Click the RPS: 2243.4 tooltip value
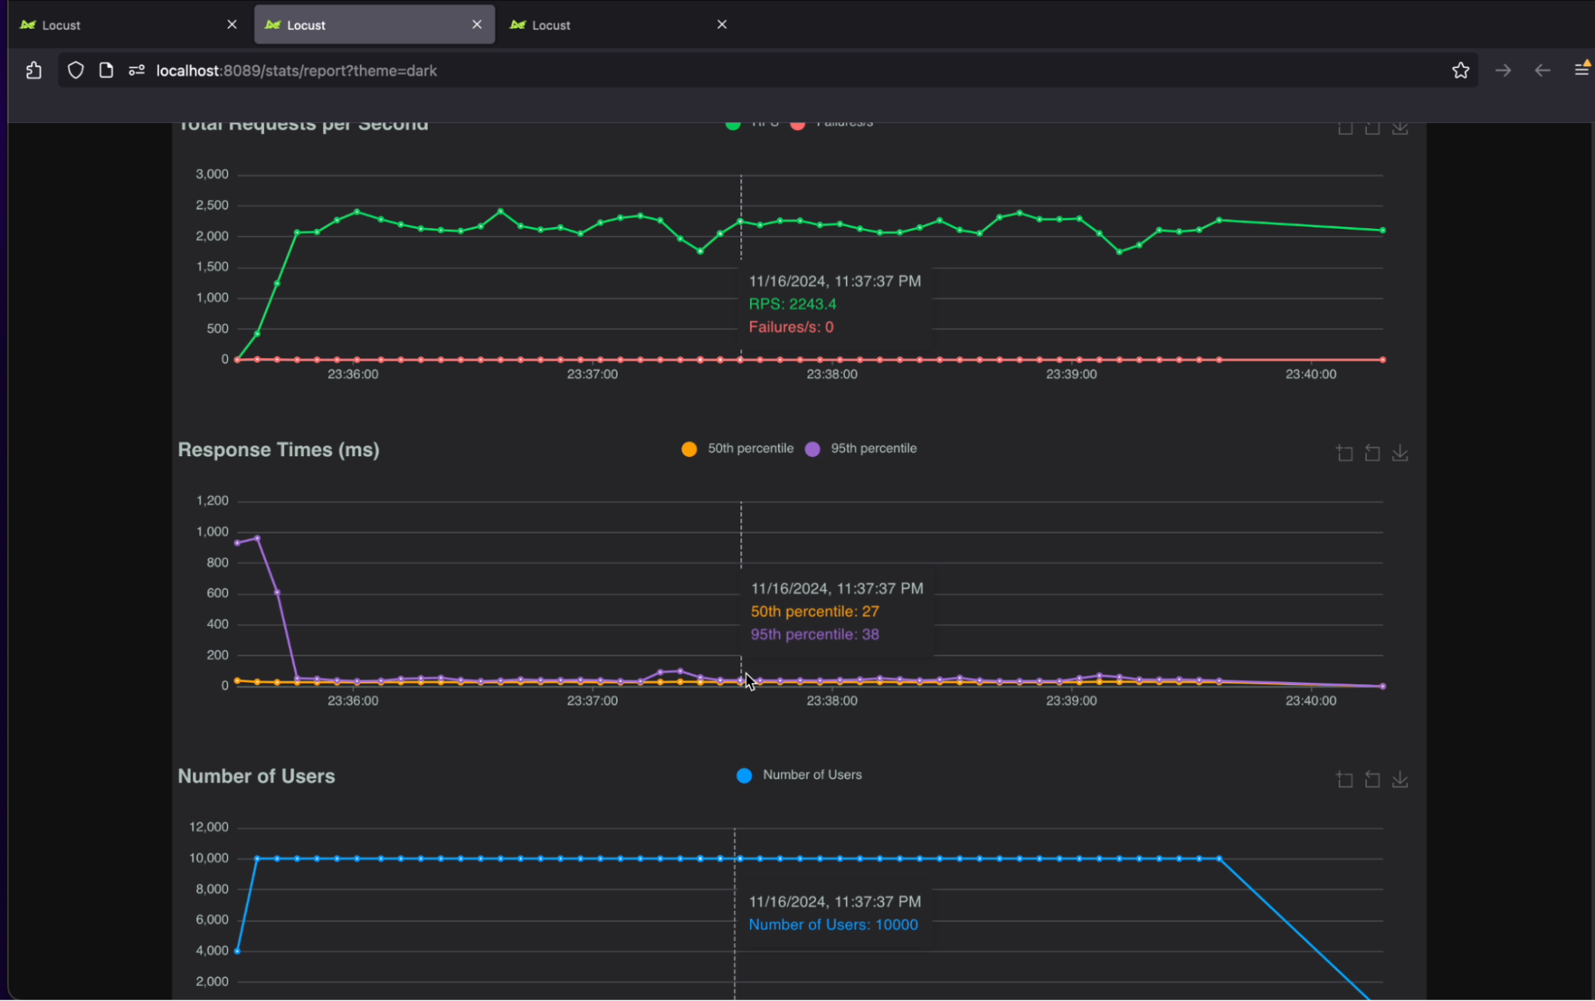Image resolution: width=1595 pixels, height=1001 pixels. click(x=792, y=304)
